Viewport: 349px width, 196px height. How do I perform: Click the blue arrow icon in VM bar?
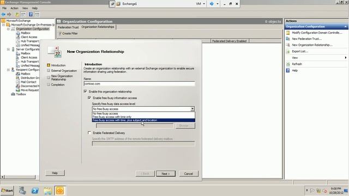pyautogui.click(x=212, y=4)
